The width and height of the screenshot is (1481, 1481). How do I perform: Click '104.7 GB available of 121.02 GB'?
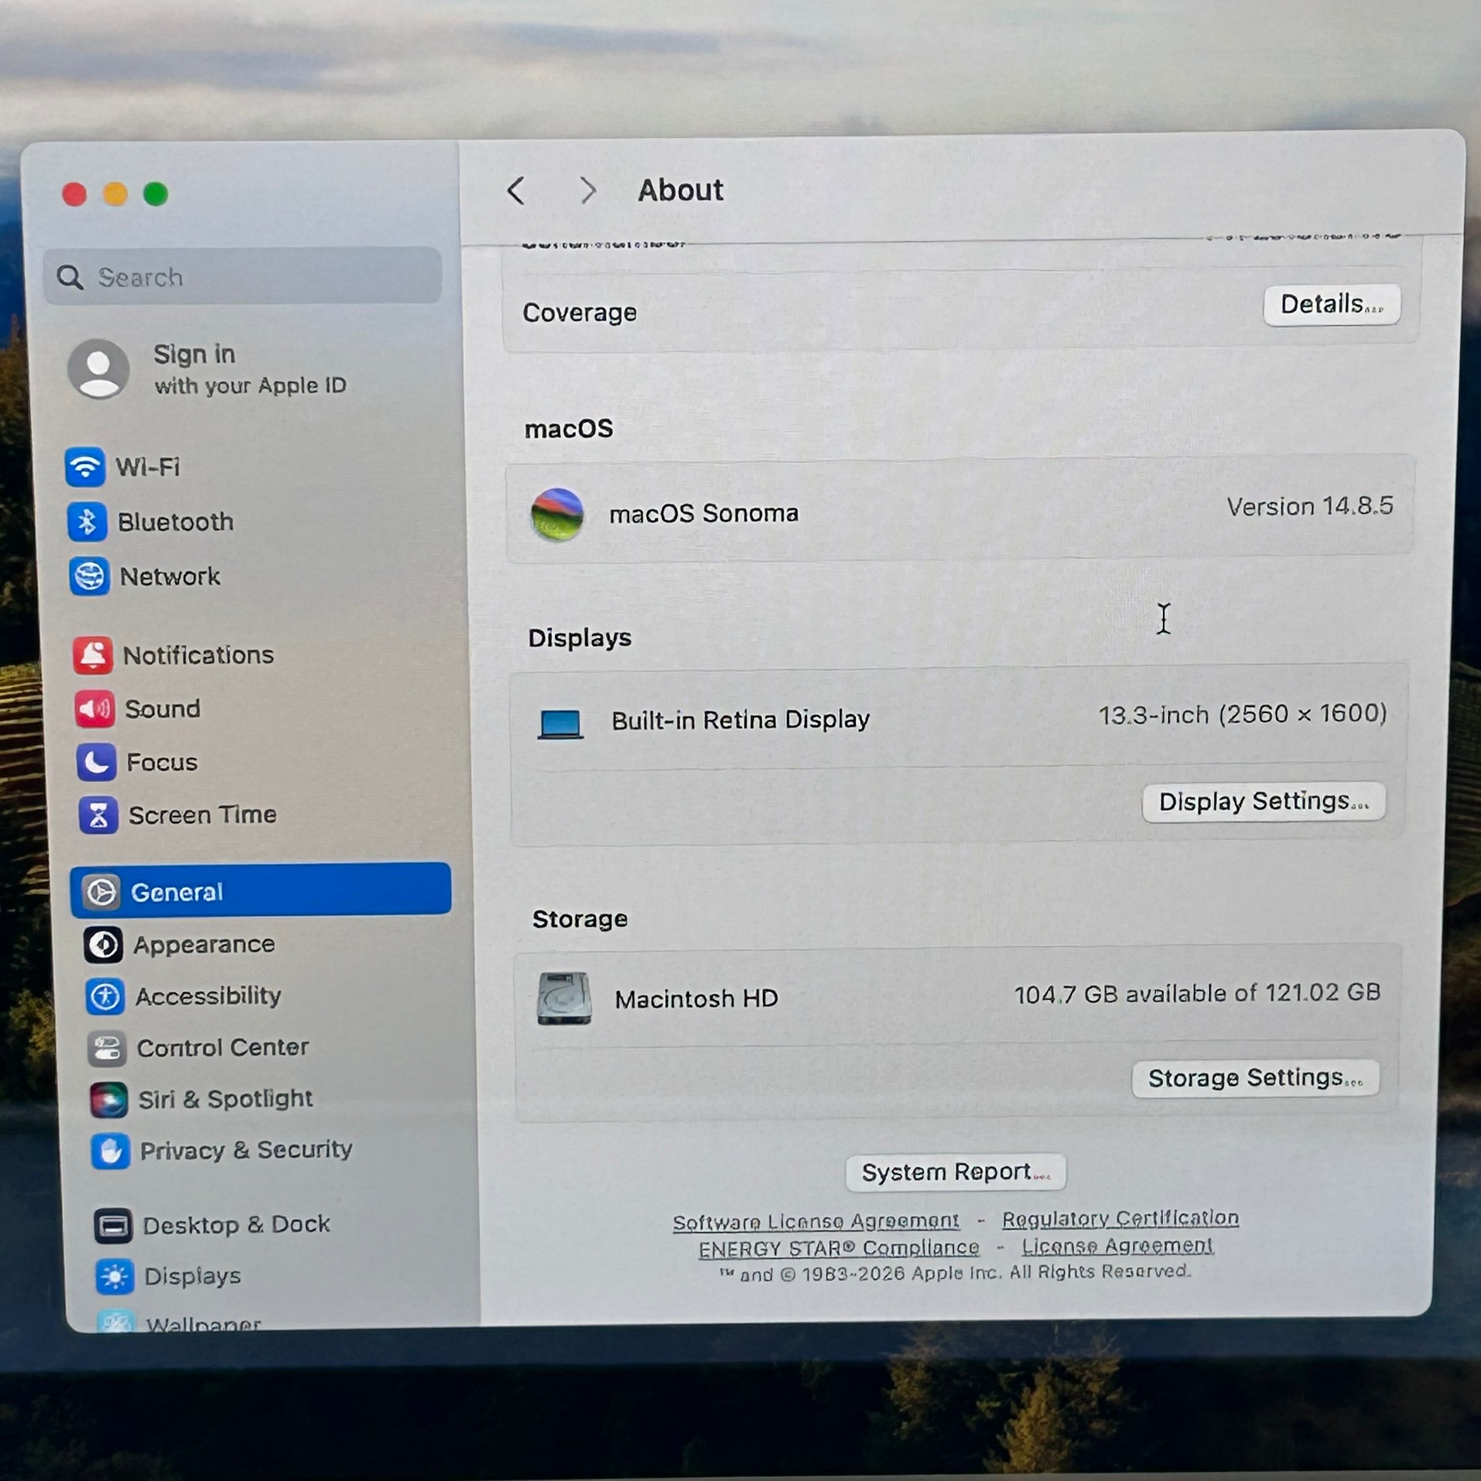coord(1196,994)
